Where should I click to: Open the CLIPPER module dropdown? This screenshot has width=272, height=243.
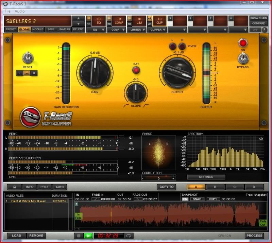click(157, 30)
